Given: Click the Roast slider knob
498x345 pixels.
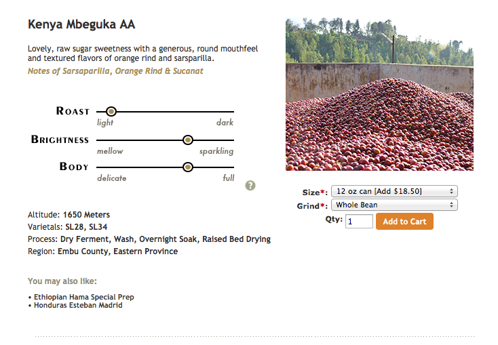Looking at the screenshot, I should coord(111,111).
